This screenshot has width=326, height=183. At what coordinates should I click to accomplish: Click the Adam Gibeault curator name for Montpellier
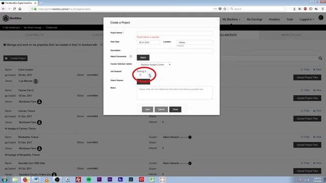tap(171, 137)
